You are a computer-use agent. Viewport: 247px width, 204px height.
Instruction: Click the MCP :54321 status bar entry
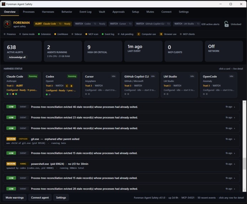click(188, 198)
